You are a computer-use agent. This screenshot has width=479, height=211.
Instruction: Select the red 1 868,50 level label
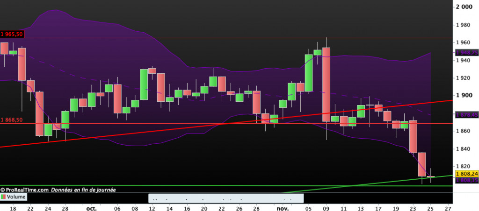click(12, 120)
